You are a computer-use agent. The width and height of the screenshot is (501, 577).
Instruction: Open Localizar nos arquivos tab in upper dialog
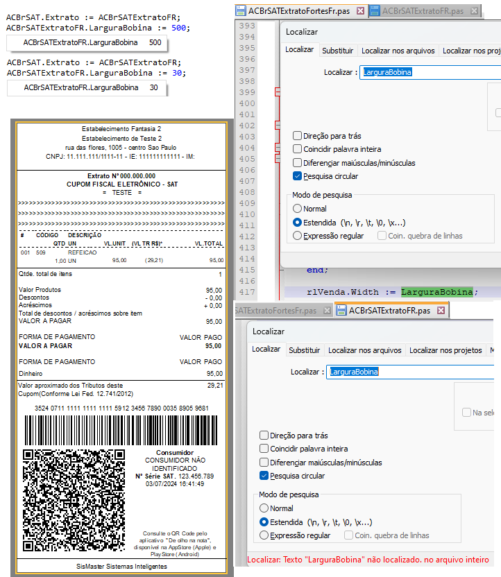[398, 51]
